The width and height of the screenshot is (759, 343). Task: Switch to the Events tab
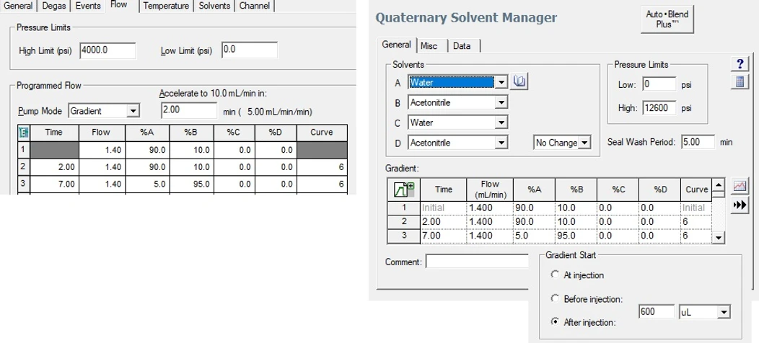coord(88,6)
